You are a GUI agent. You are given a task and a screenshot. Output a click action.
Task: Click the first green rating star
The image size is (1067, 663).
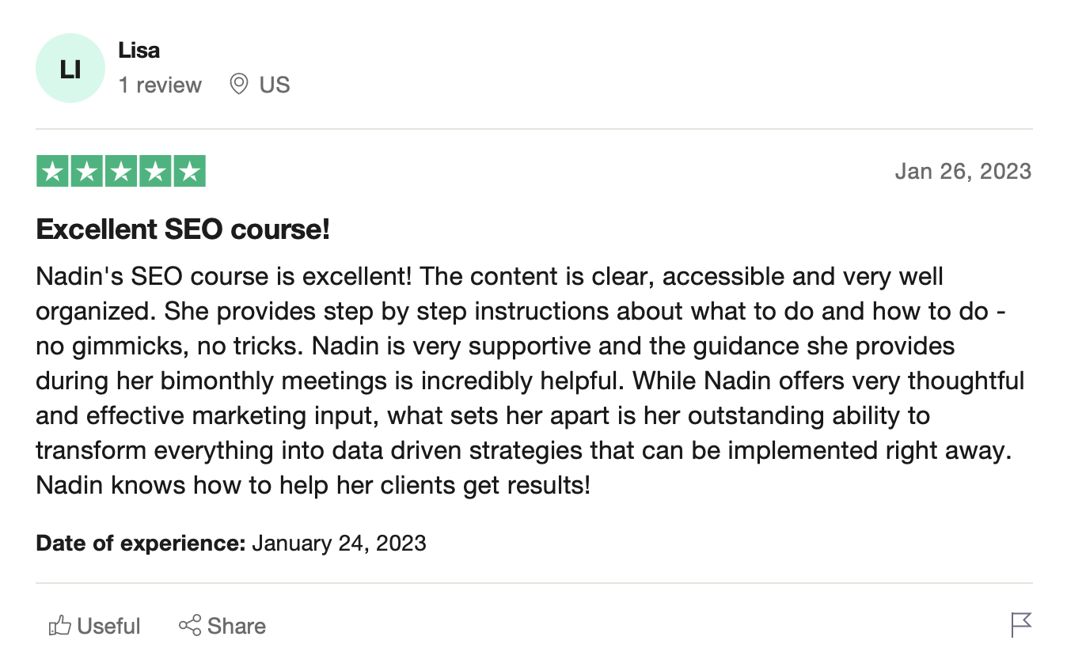point(52,172)
